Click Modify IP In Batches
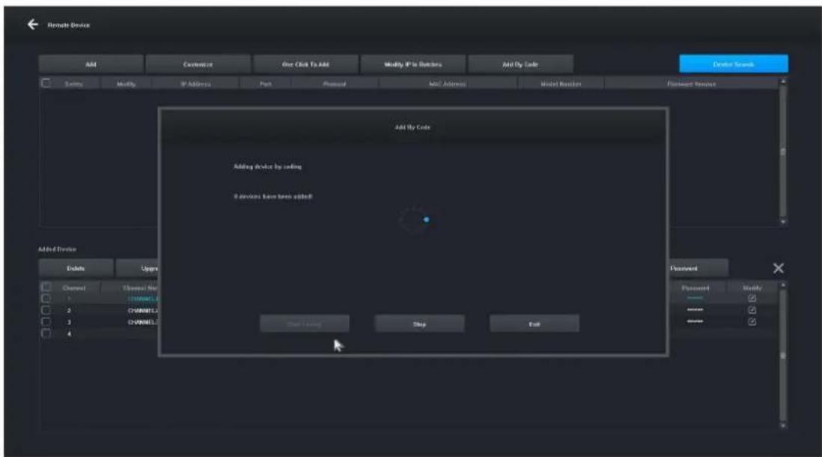Image resolution: width=822 pixels, height=457 pixels. click(413, 64)
